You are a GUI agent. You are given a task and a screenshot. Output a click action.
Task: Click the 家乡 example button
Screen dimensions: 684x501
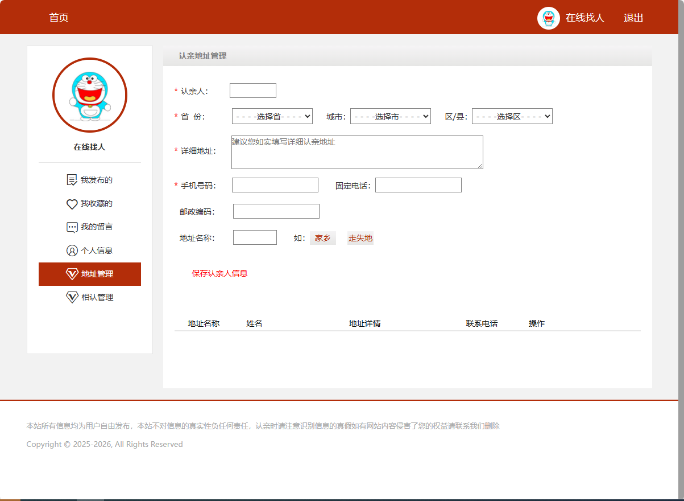pyautogui.click(x=322, y=237)
